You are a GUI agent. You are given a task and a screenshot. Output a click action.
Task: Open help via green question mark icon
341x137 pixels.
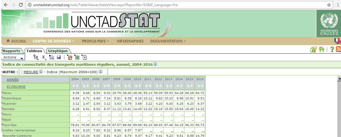pyautogui.click(x=332, y=49)
